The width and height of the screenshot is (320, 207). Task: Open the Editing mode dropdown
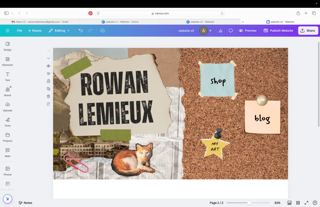pyautogui.click(x=59, y=31)
